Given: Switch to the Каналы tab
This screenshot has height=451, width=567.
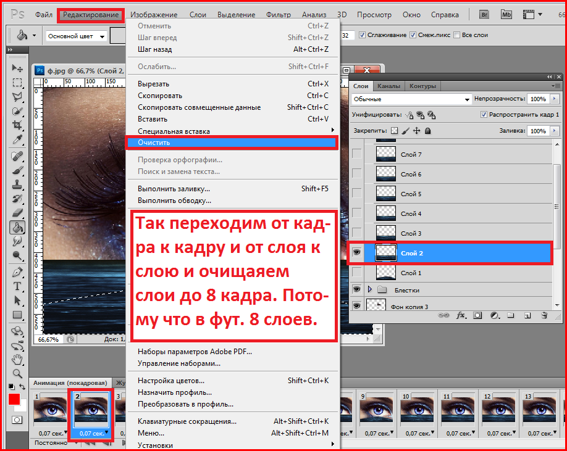Looking at the screenshot, I should point(388,86).
